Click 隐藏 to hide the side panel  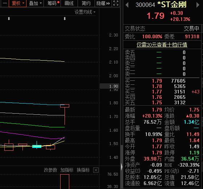click(x=103, y=3)
